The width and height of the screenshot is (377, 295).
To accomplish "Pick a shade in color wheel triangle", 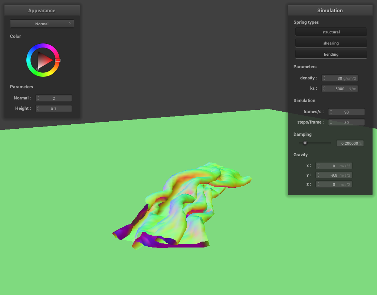I will click(43, 60).
